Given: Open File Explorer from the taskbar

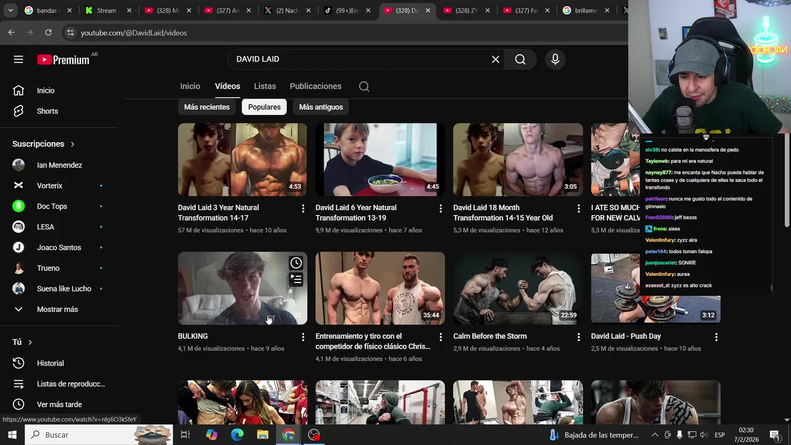Looking at the screenshot, I should 263,434.
